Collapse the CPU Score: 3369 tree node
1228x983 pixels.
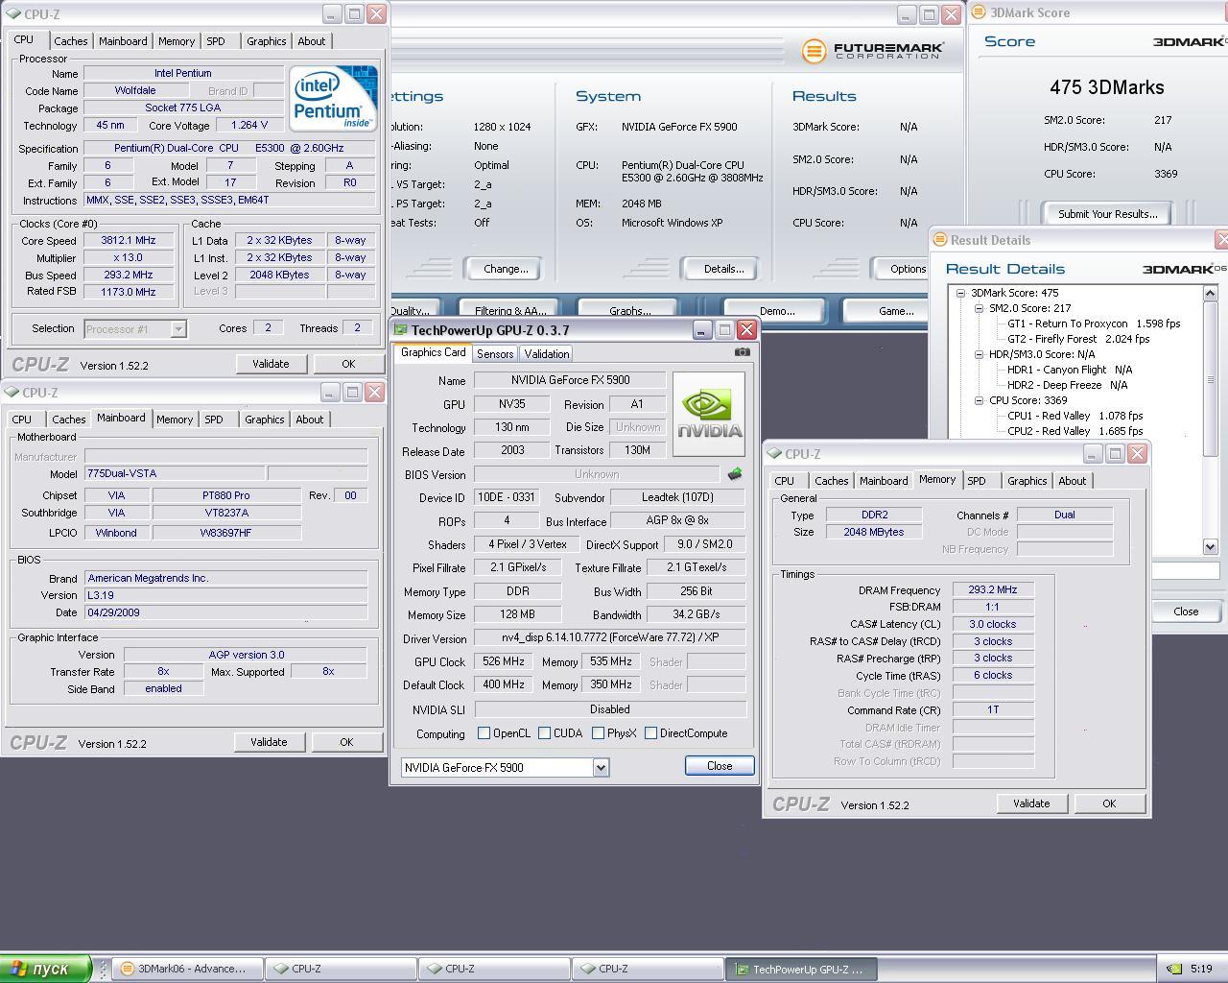pos(979,400)
